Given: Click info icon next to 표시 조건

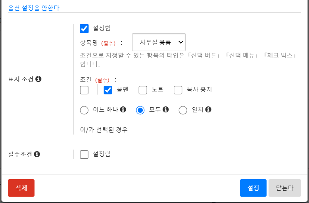Looking at the screenshot, I should coord(38,79).
